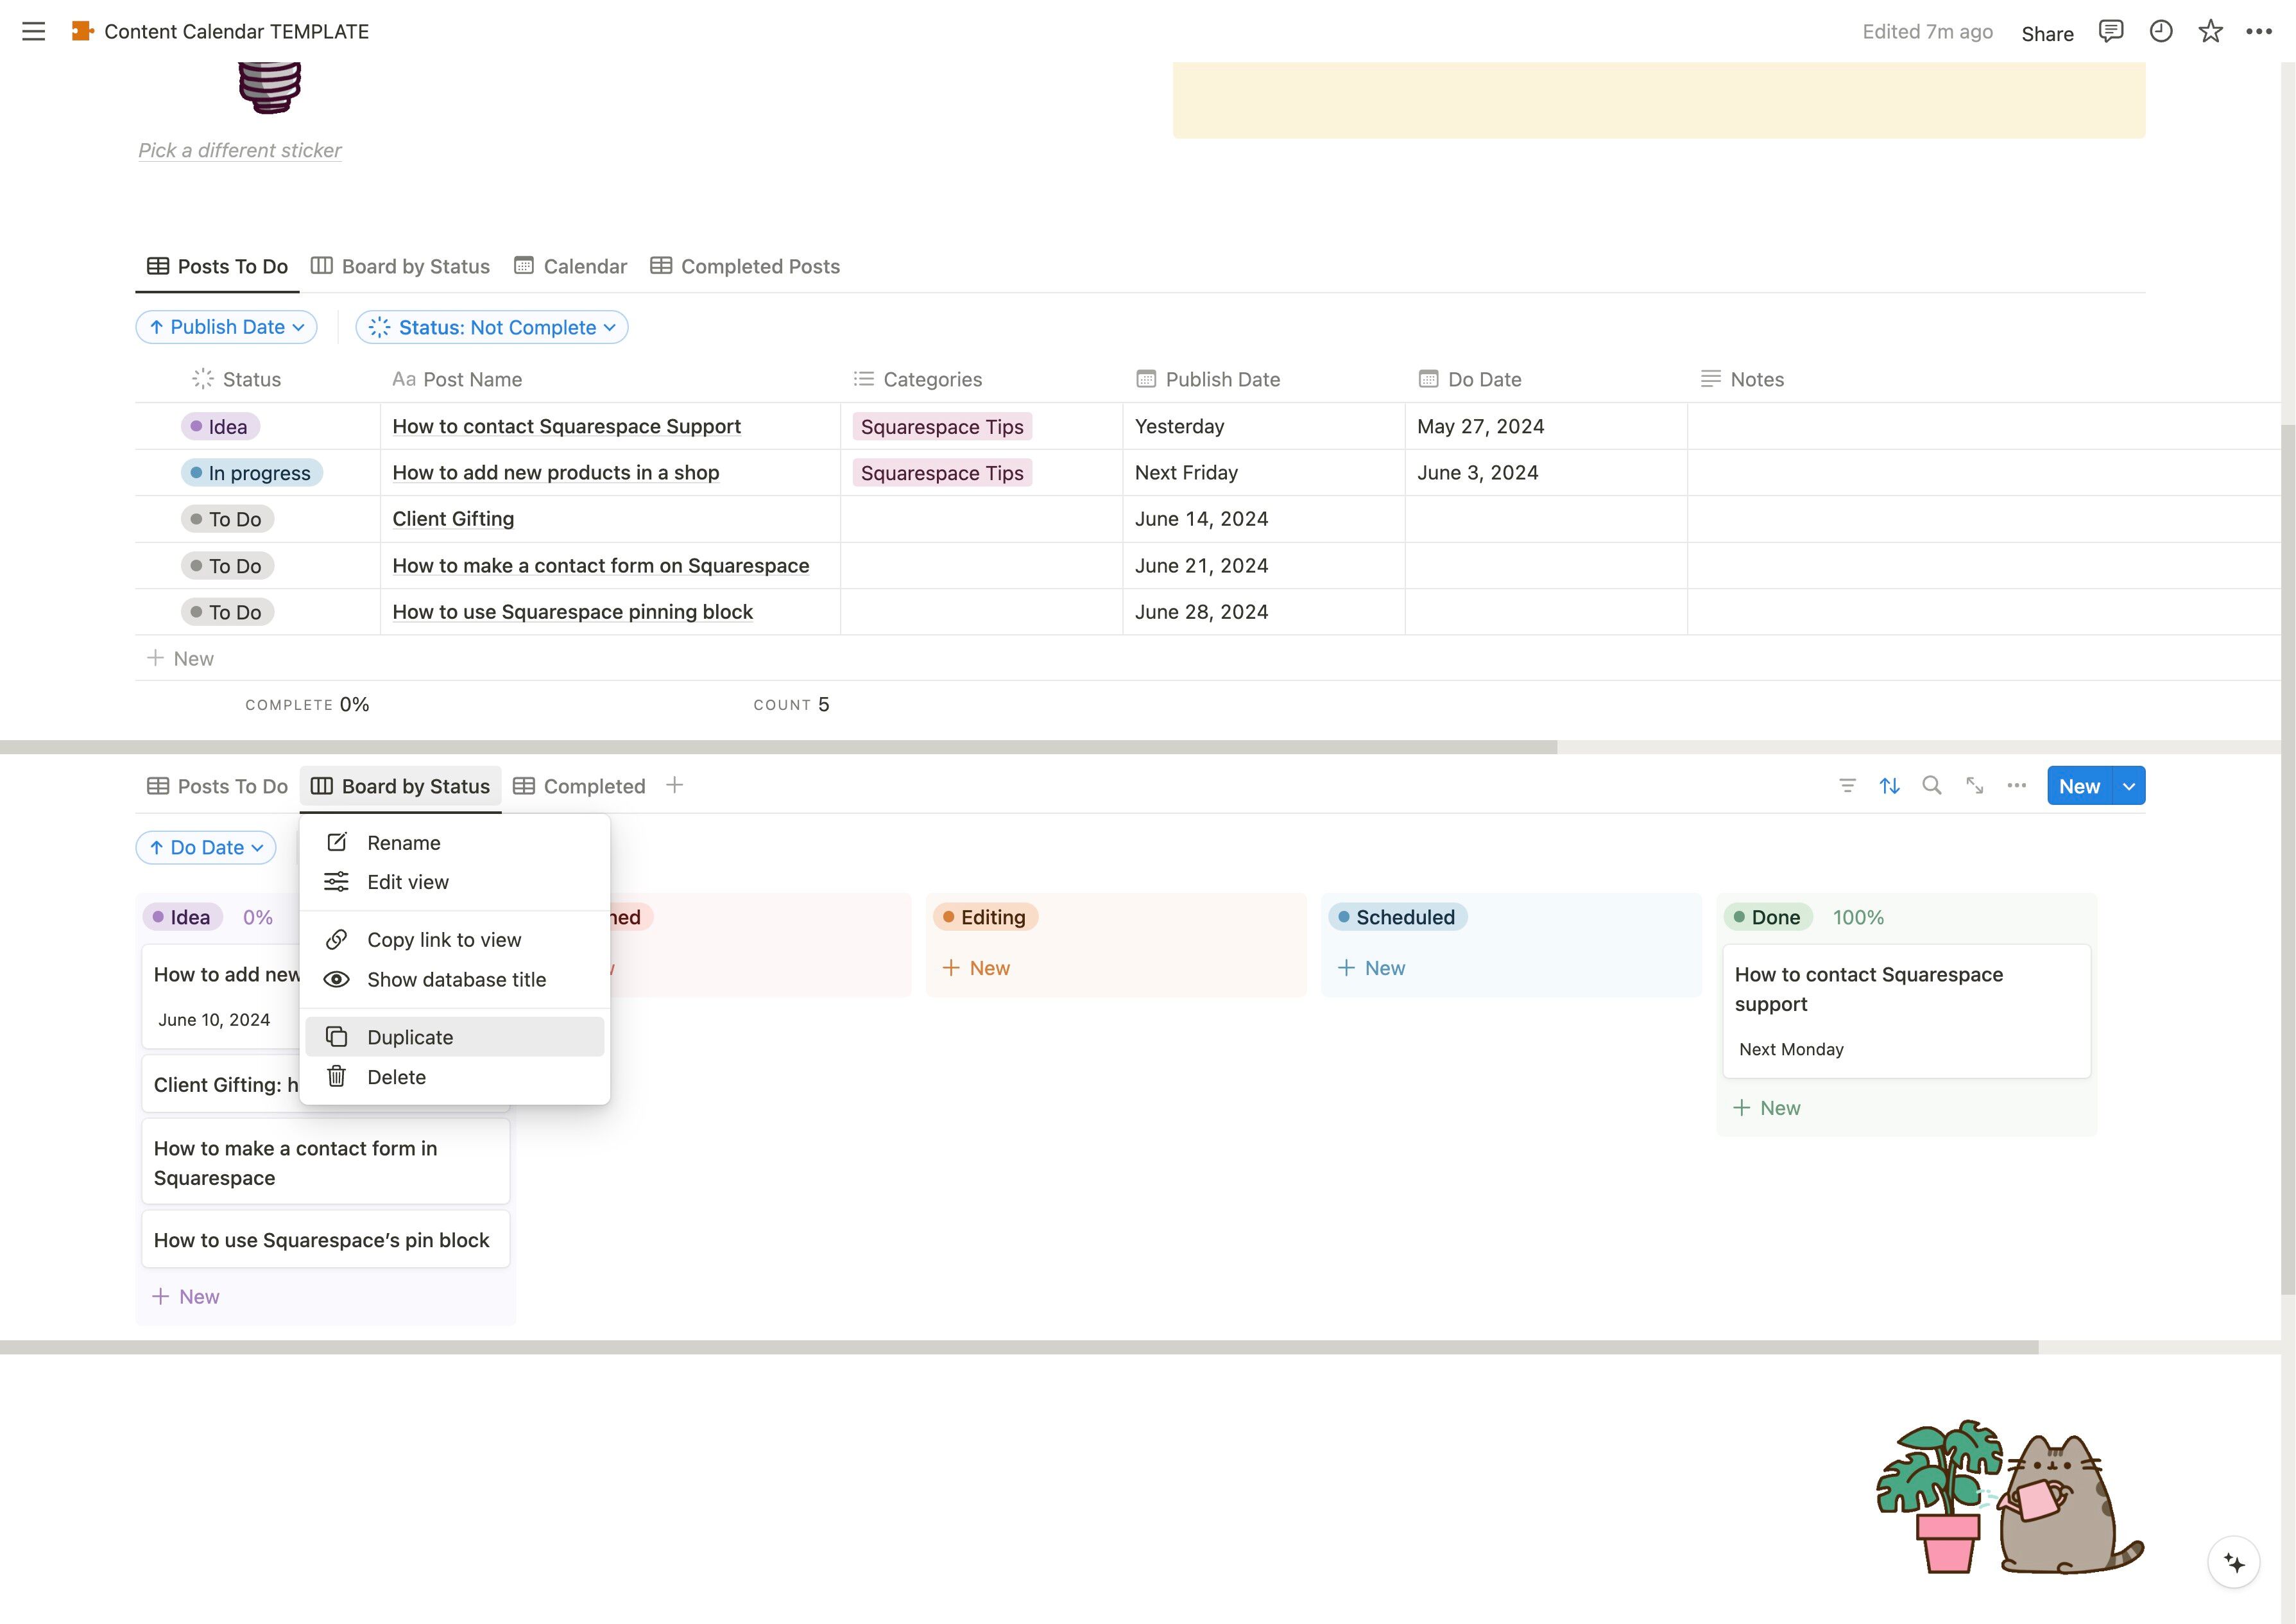Open Status: Not Complete filter dropdown
This screenshot has width=2296, height=1624.
[x=492, y=327]
